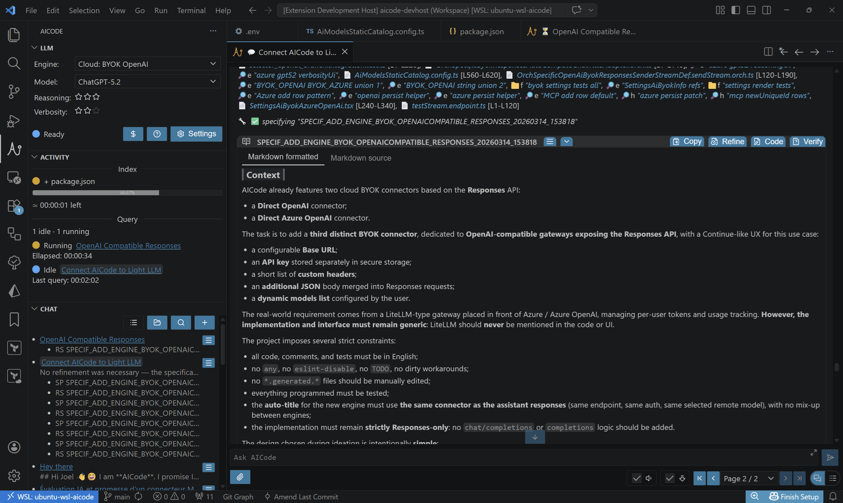Open the Explorer view in activity bar
The height and width of the screenshot is (503, 843).
(14, 35)
